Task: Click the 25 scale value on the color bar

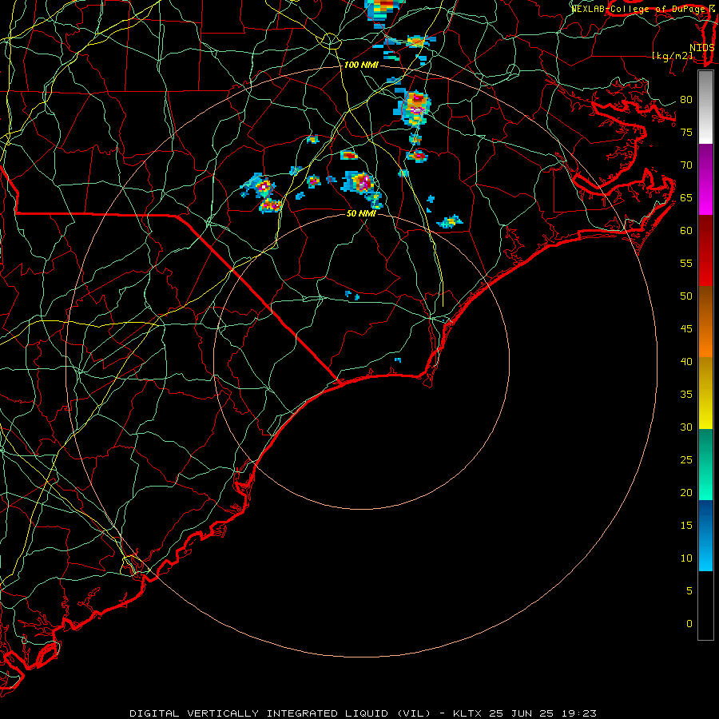Action: click(686, 460)
